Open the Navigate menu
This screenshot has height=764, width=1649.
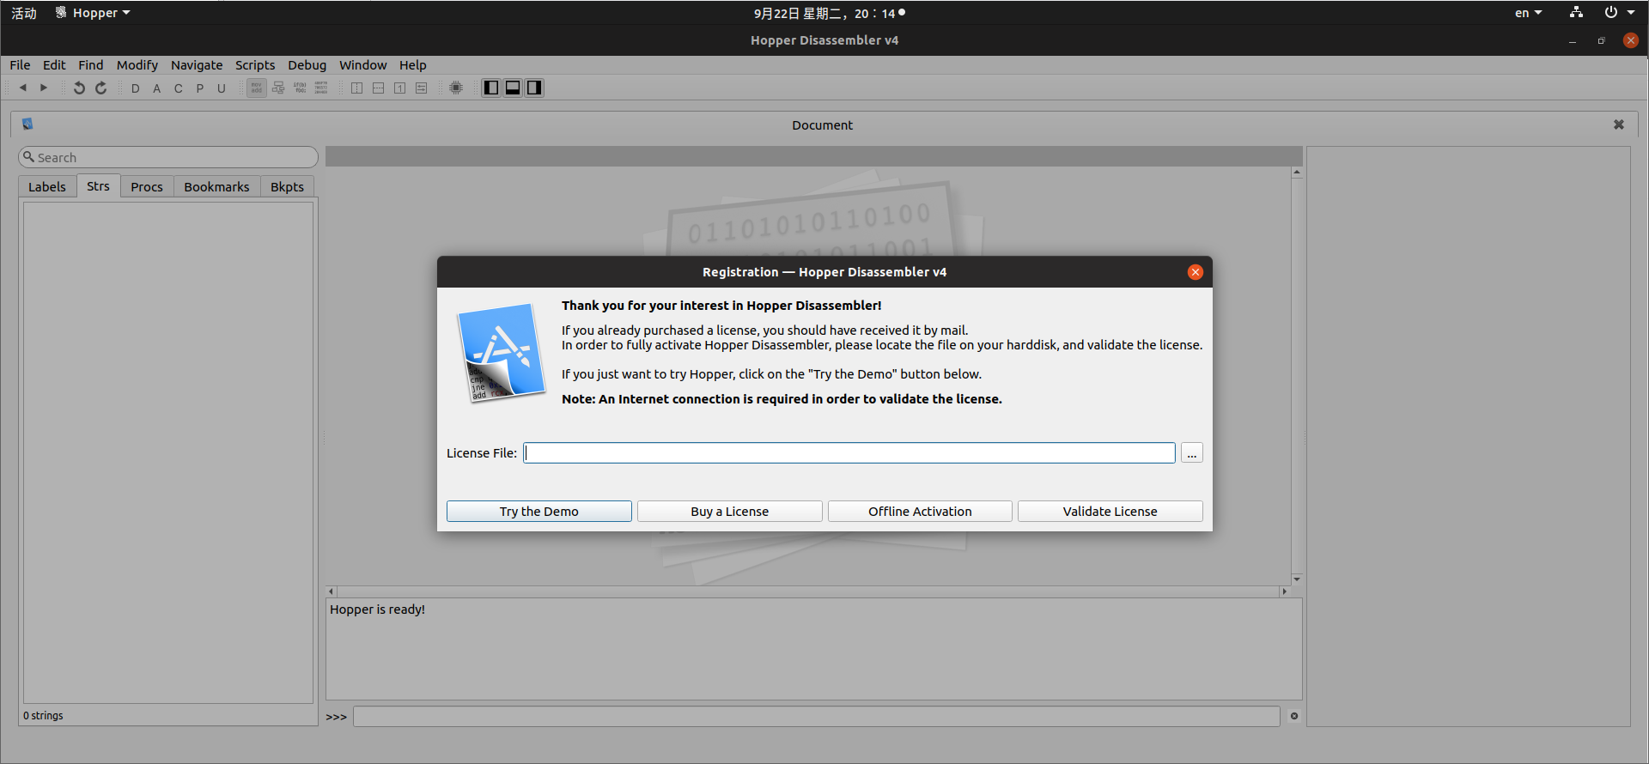tap(197, 65)
